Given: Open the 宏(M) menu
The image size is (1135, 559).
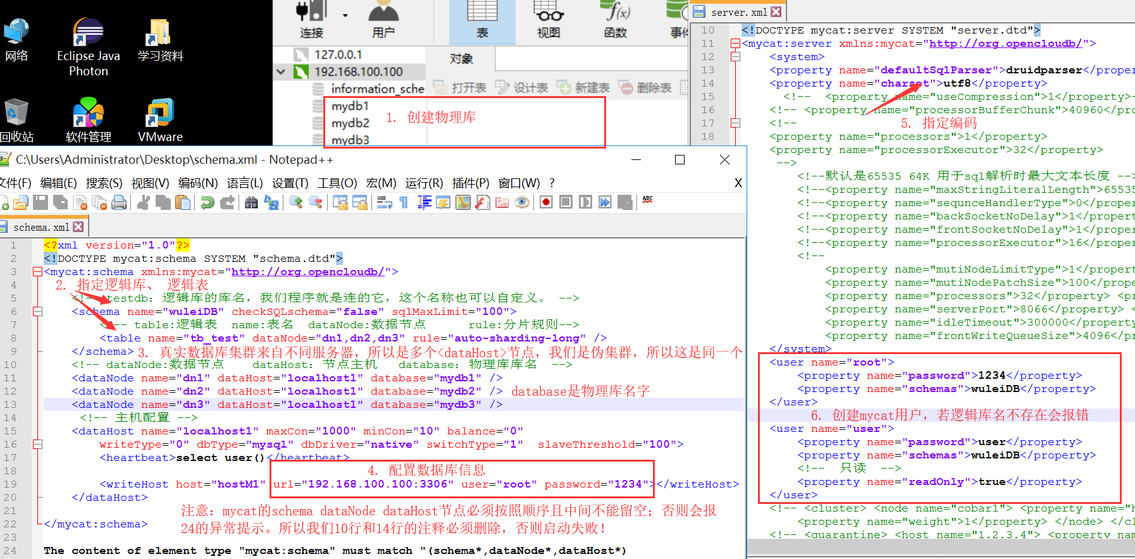Looking at the screenshot, I should pyautogui.click(x=381, y=183).
